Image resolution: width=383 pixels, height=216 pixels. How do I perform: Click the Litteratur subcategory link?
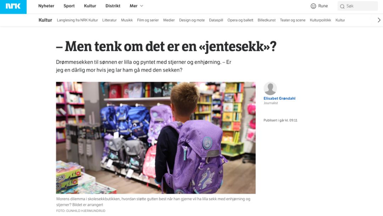pyautogui.click(x=110, y=20)
